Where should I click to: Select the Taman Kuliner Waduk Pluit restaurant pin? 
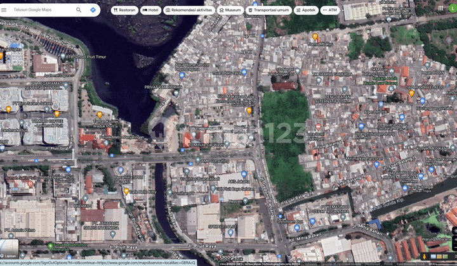pyautogui.click(x=100, y=115)
